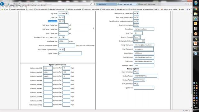Open the File menu
199x112 pixels.
coord(3,7)
